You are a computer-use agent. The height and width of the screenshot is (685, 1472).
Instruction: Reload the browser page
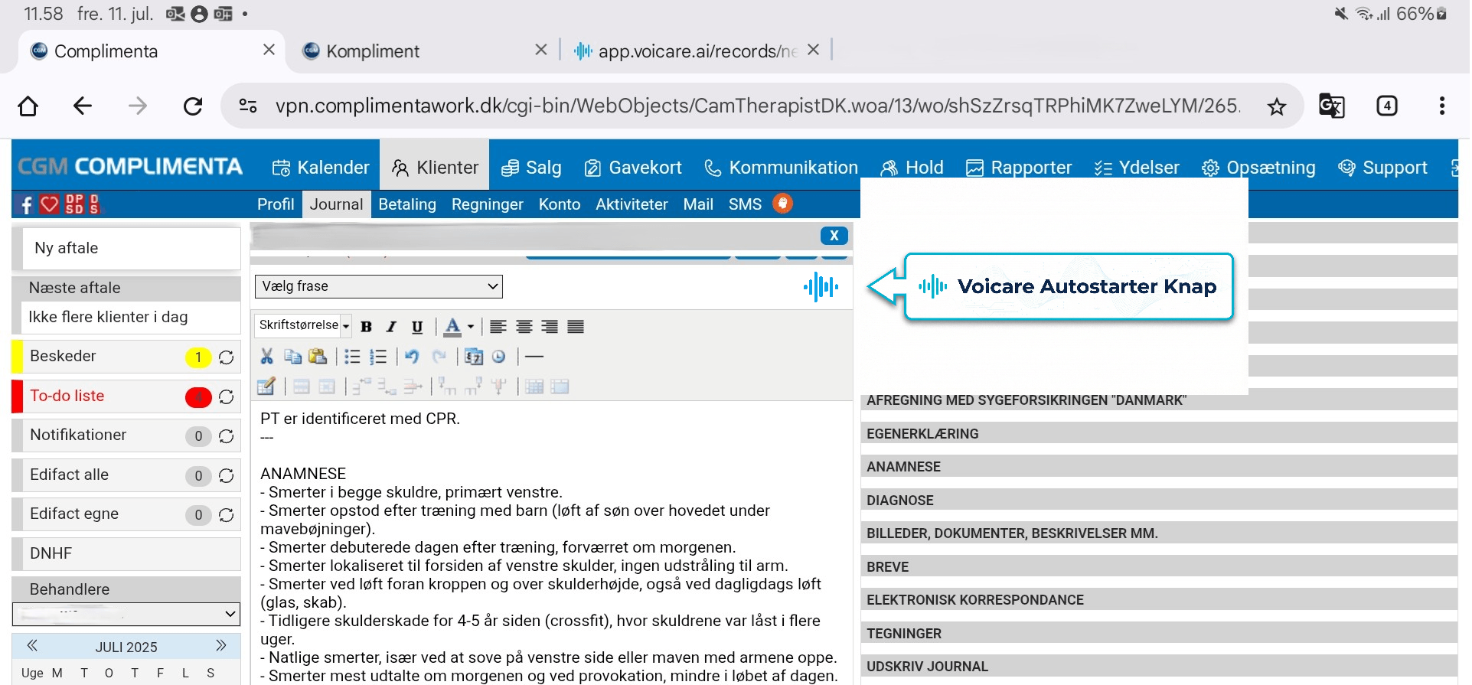coord(193,106)
